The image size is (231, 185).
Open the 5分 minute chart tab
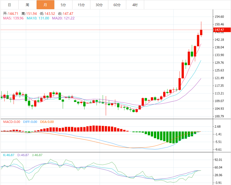[63, 5]
